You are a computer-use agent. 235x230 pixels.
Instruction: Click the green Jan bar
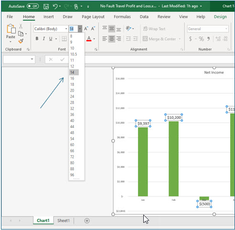tap(143, 162)
